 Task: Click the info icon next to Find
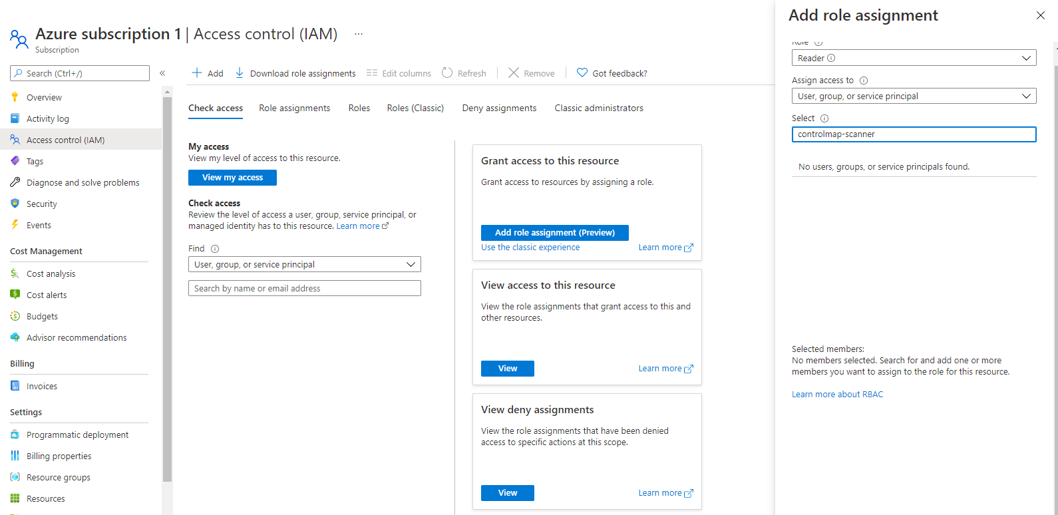coord(215,249)
